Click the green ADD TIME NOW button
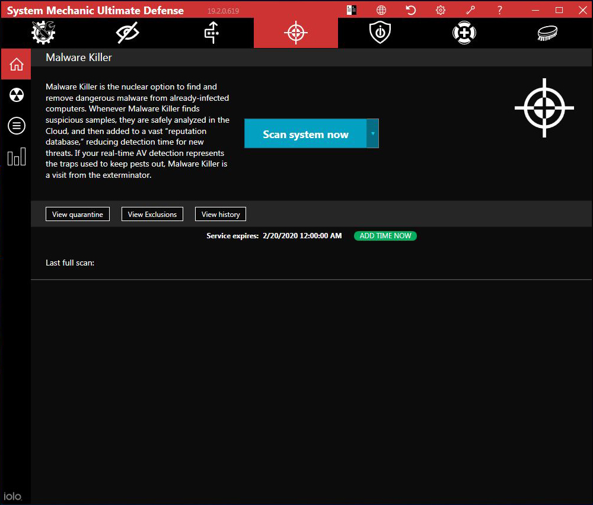The width and height of the screenshot is (593, 505). (385, 236)
